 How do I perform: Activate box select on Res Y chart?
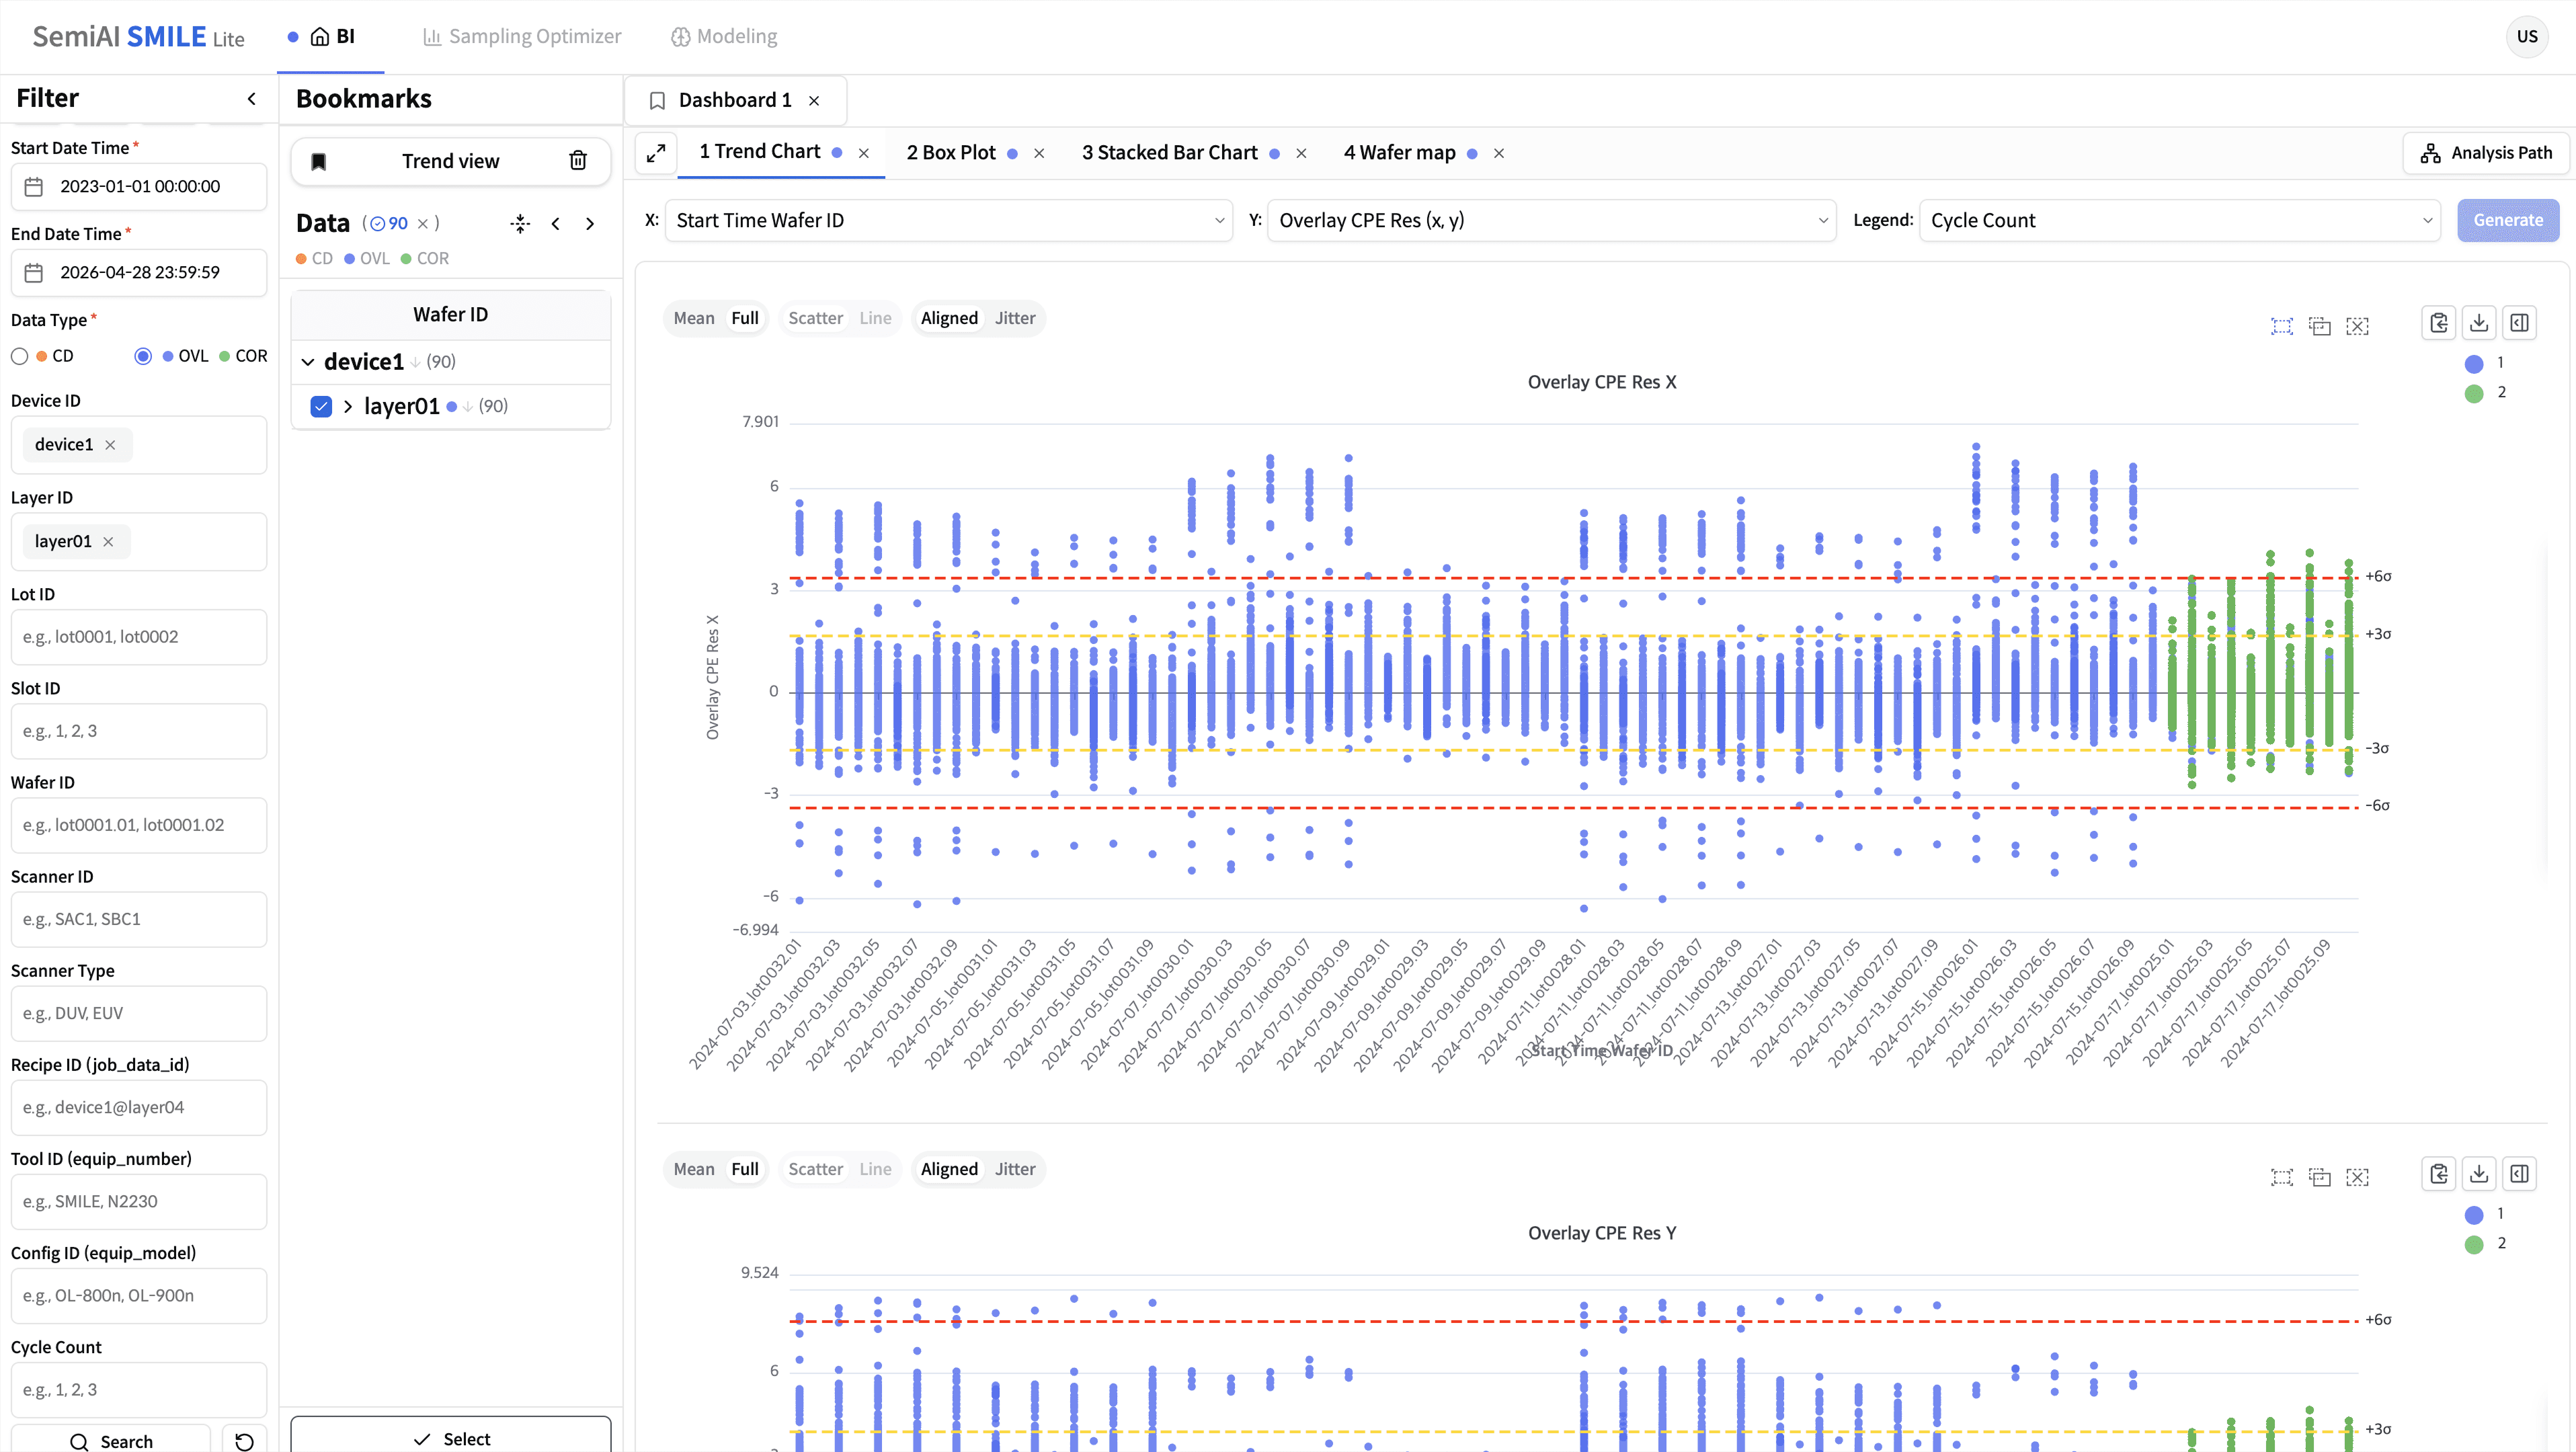click(x=2282, y=1177)
